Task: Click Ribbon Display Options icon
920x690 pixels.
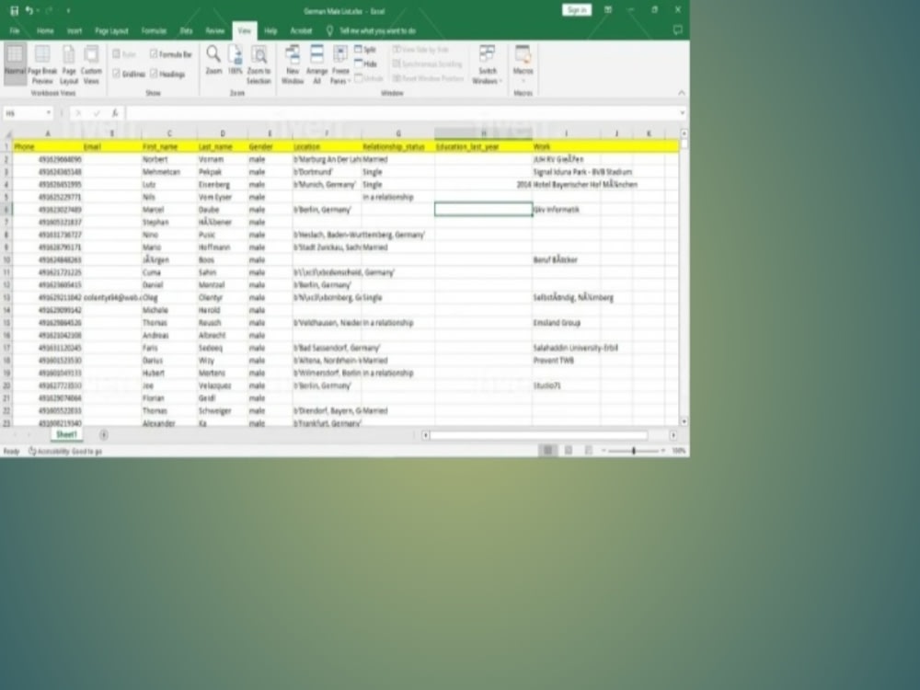Action: (x=608, y=10)
